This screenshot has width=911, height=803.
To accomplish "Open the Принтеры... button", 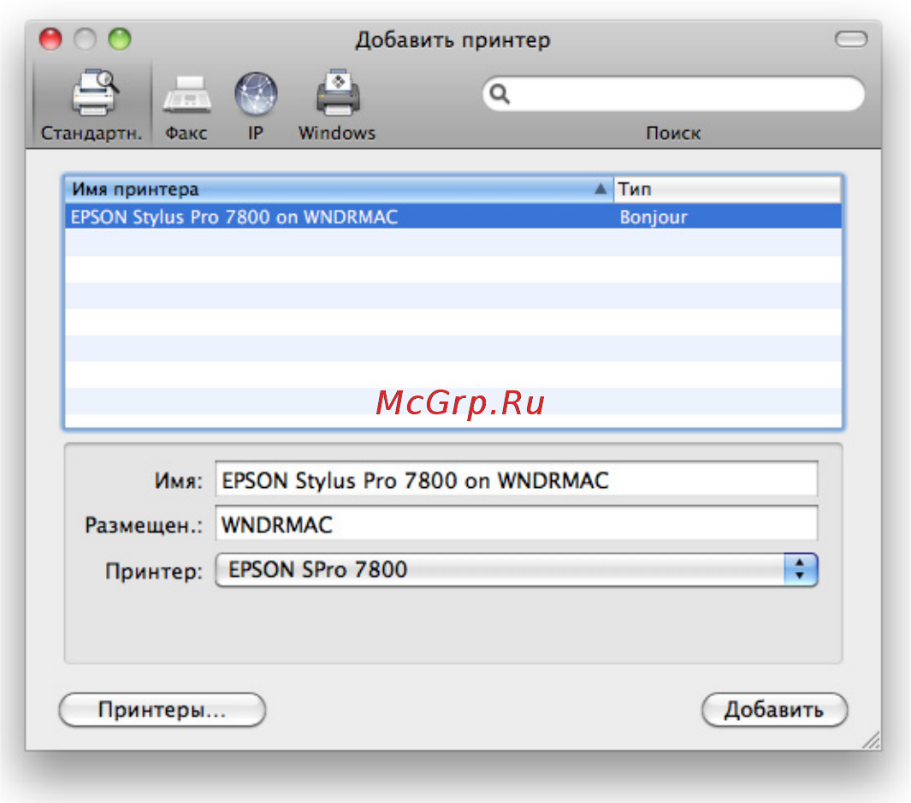I will pos(162,710).
